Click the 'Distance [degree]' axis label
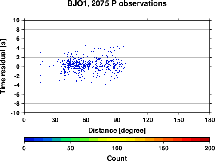The image size is (215, 161). [x=117, y=131]
